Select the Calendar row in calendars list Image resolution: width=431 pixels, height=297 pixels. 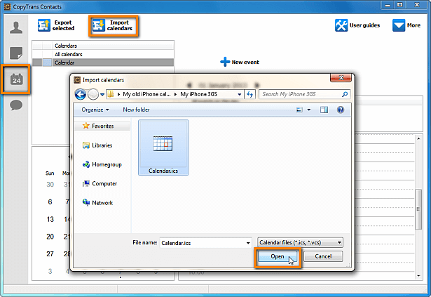pyautogui.click(x=103, y=62)
